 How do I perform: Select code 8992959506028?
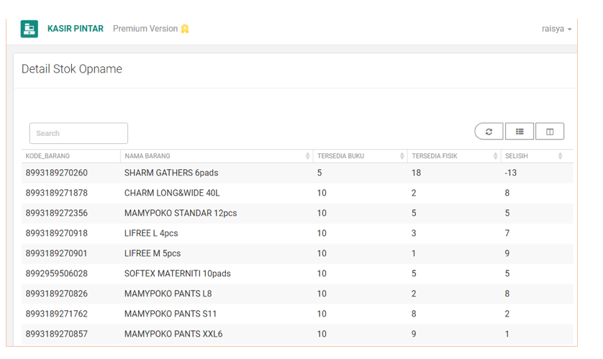coord(57,273)
